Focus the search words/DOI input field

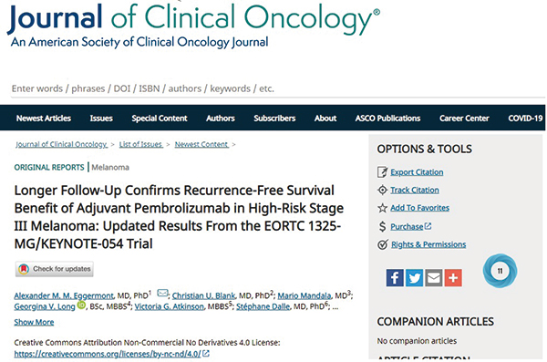click(275, 88)
